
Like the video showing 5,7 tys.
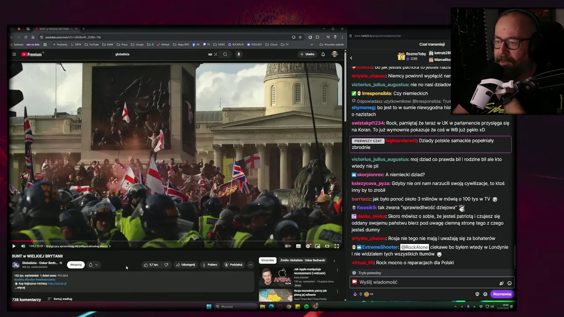click(x=151, y=265)
